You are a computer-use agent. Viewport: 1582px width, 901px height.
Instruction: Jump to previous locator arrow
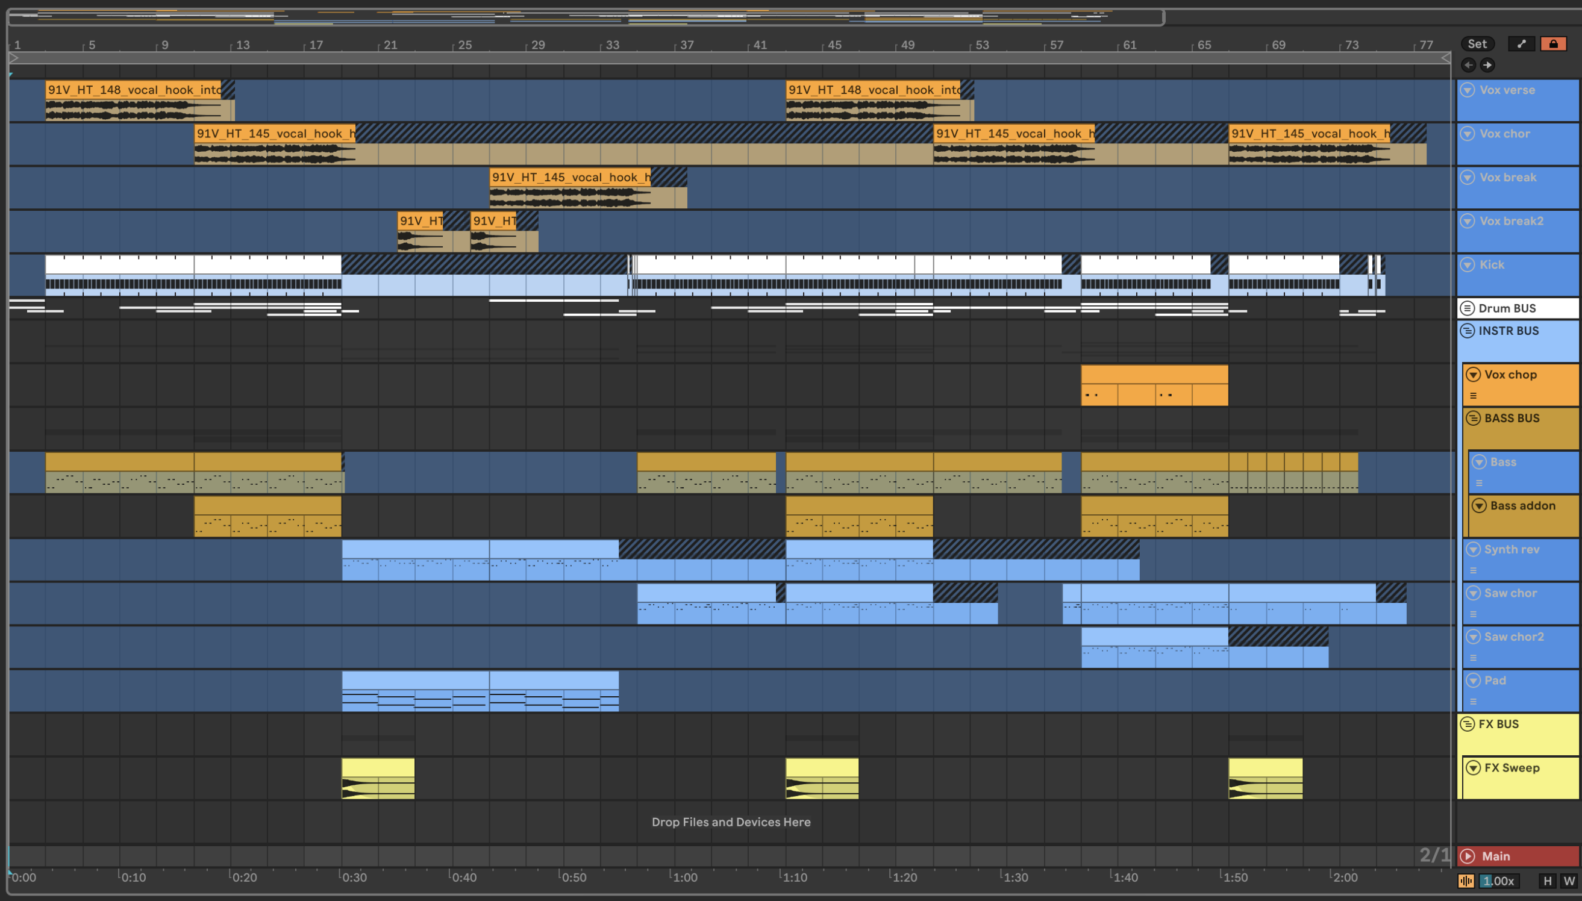point(1468,65)
